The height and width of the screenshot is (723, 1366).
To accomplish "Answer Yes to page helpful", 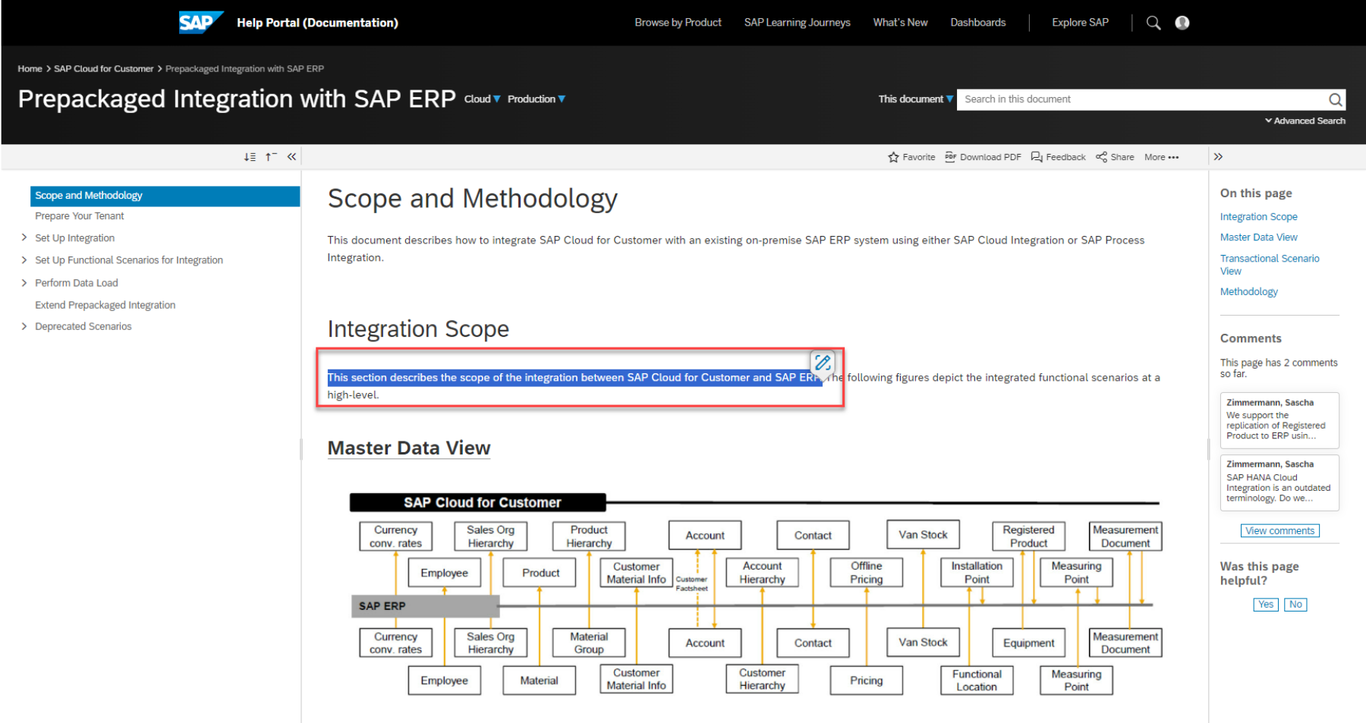I will [x=1265, y=605].
